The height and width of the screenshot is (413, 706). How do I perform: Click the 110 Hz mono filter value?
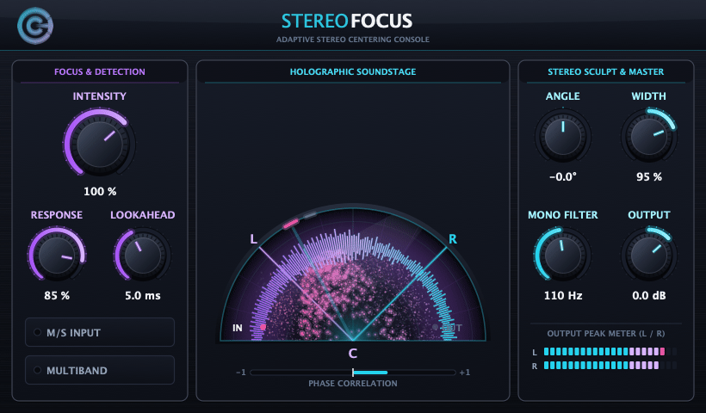click(x=563, y=296)
